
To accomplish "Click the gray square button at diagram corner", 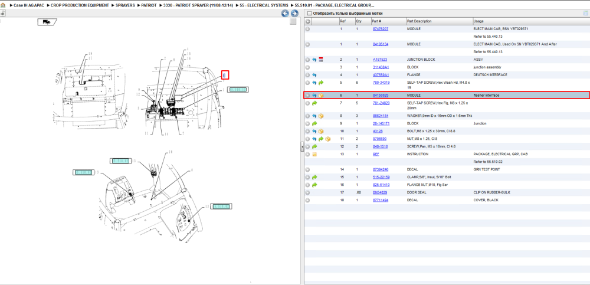I will [x=293, y=22].
